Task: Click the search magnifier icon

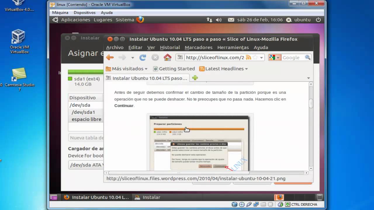Action: [308, 57]
